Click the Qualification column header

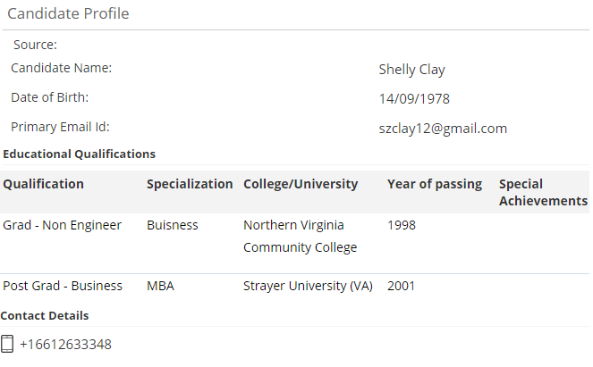click(44, 184)
